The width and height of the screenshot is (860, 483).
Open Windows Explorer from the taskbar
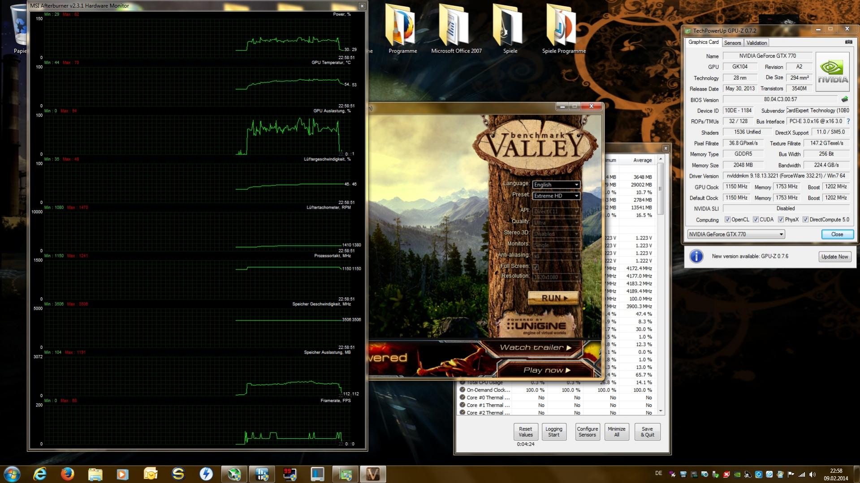pos(95,474)
